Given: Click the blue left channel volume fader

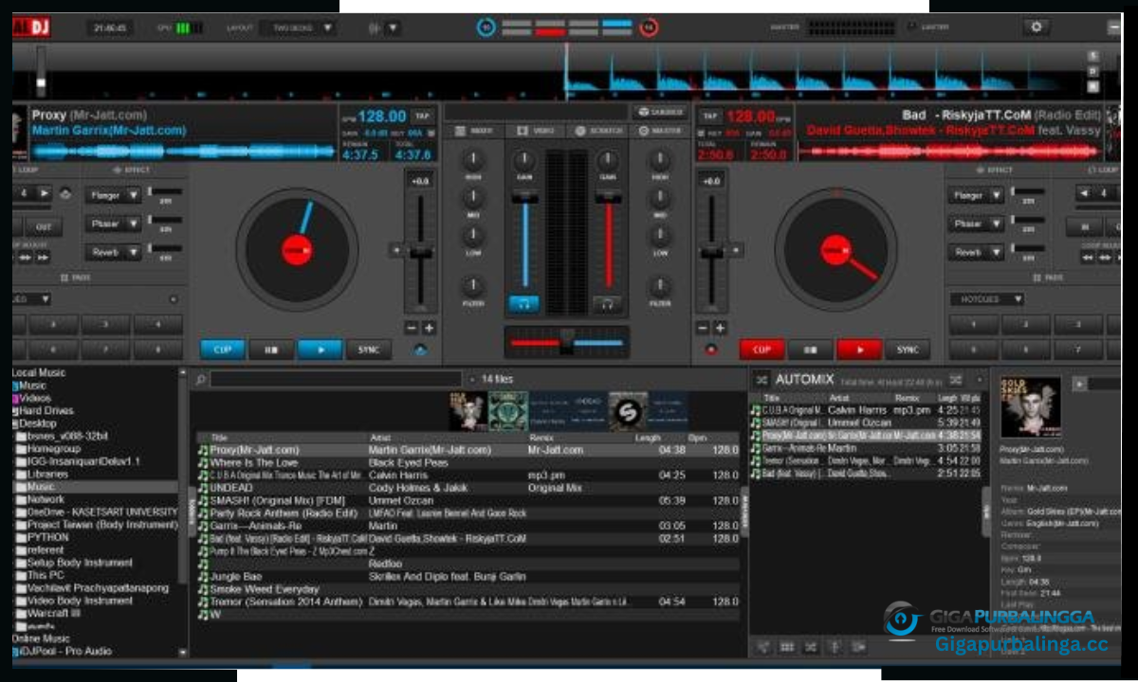Looking at the screenshot, I should click(x=523, y=197).
